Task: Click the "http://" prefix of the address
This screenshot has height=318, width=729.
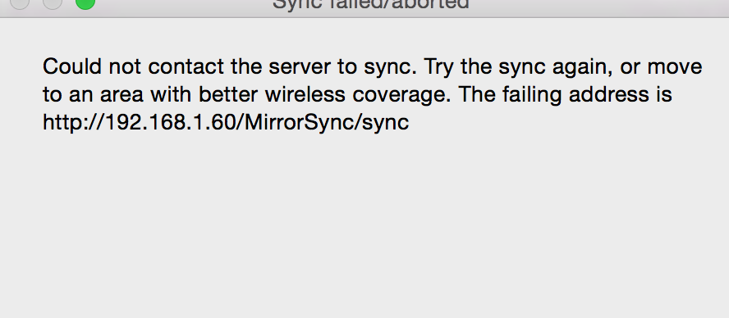Action: (74, 123)
